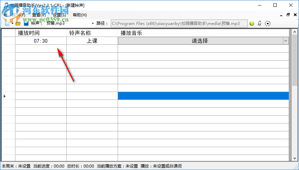
Task: Click the scrollbar down arrow
Action: [x=295, y=158]
